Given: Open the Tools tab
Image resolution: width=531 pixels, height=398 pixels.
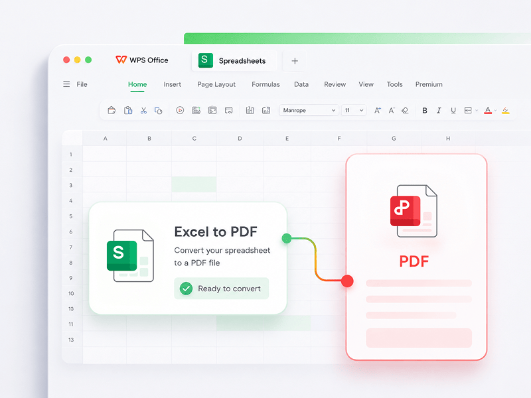Looking at the screenshot, I should (394, 84).
